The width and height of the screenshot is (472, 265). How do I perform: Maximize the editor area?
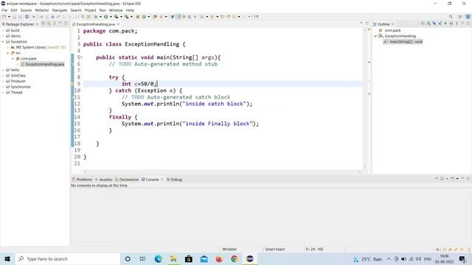tap(367, 23)
